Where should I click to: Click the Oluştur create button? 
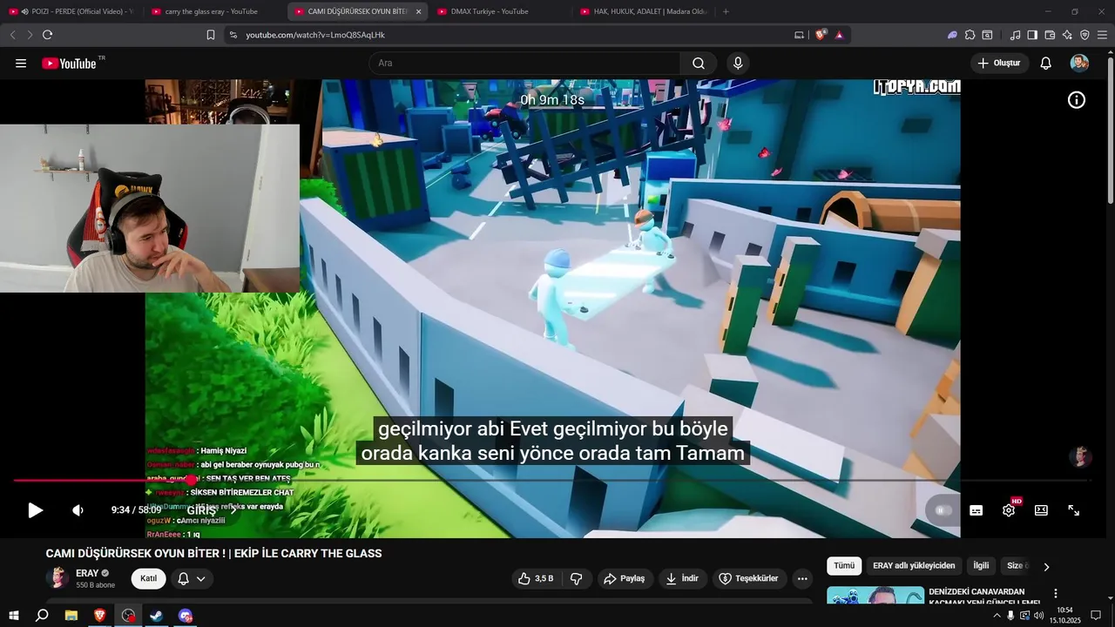(x=999, y=63)
